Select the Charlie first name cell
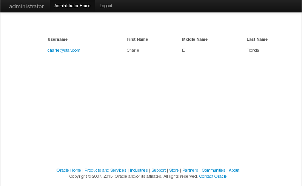Image resolution: width=302 pixels, height=186 pixels. (x=133, y=50)
